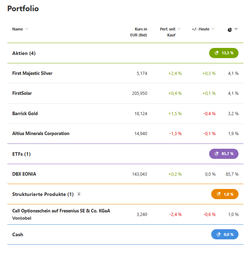Open the +/- Heute sort dropdown
Viewport: 250px width, 253px height.
coord(213,29)
